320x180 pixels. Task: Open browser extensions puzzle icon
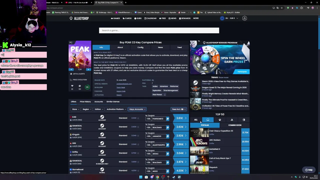(301, 8)
